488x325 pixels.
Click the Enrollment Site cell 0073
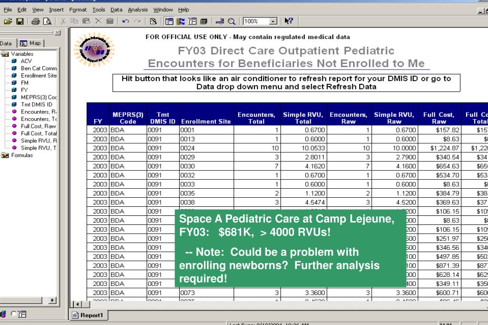207,293
